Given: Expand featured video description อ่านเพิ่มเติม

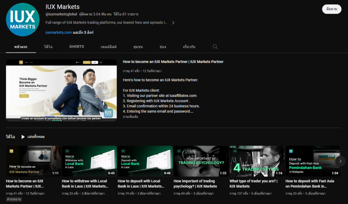Looking at the screenshot, I should pyautogui.click(x=130, y=117).
